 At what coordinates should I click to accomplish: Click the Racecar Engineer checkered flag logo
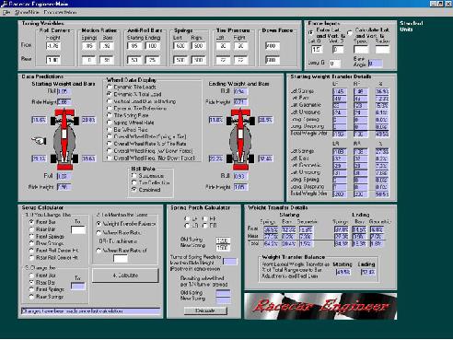[320, 306]
